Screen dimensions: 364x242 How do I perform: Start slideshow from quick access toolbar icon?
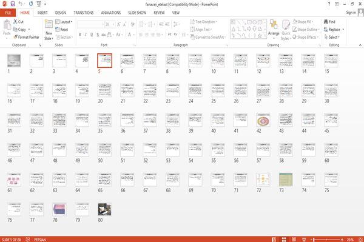pyautogui.click(x=39, y=4)
